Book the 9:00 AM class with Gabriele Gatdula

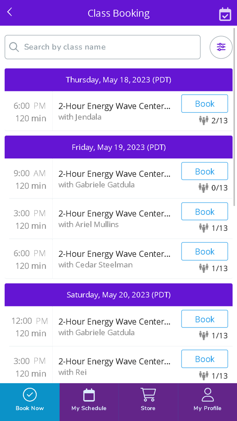tap(204, 171)
